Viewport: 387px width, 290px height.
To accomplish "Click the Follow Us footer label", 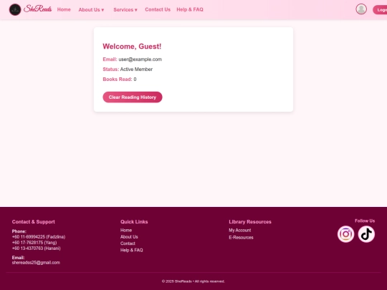I will [x=365, y=221].
